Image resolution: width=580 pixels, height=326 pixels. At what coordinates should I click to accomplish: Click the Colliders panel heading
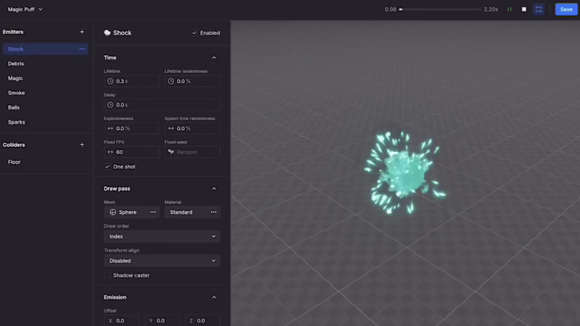(x=14, y=145)
